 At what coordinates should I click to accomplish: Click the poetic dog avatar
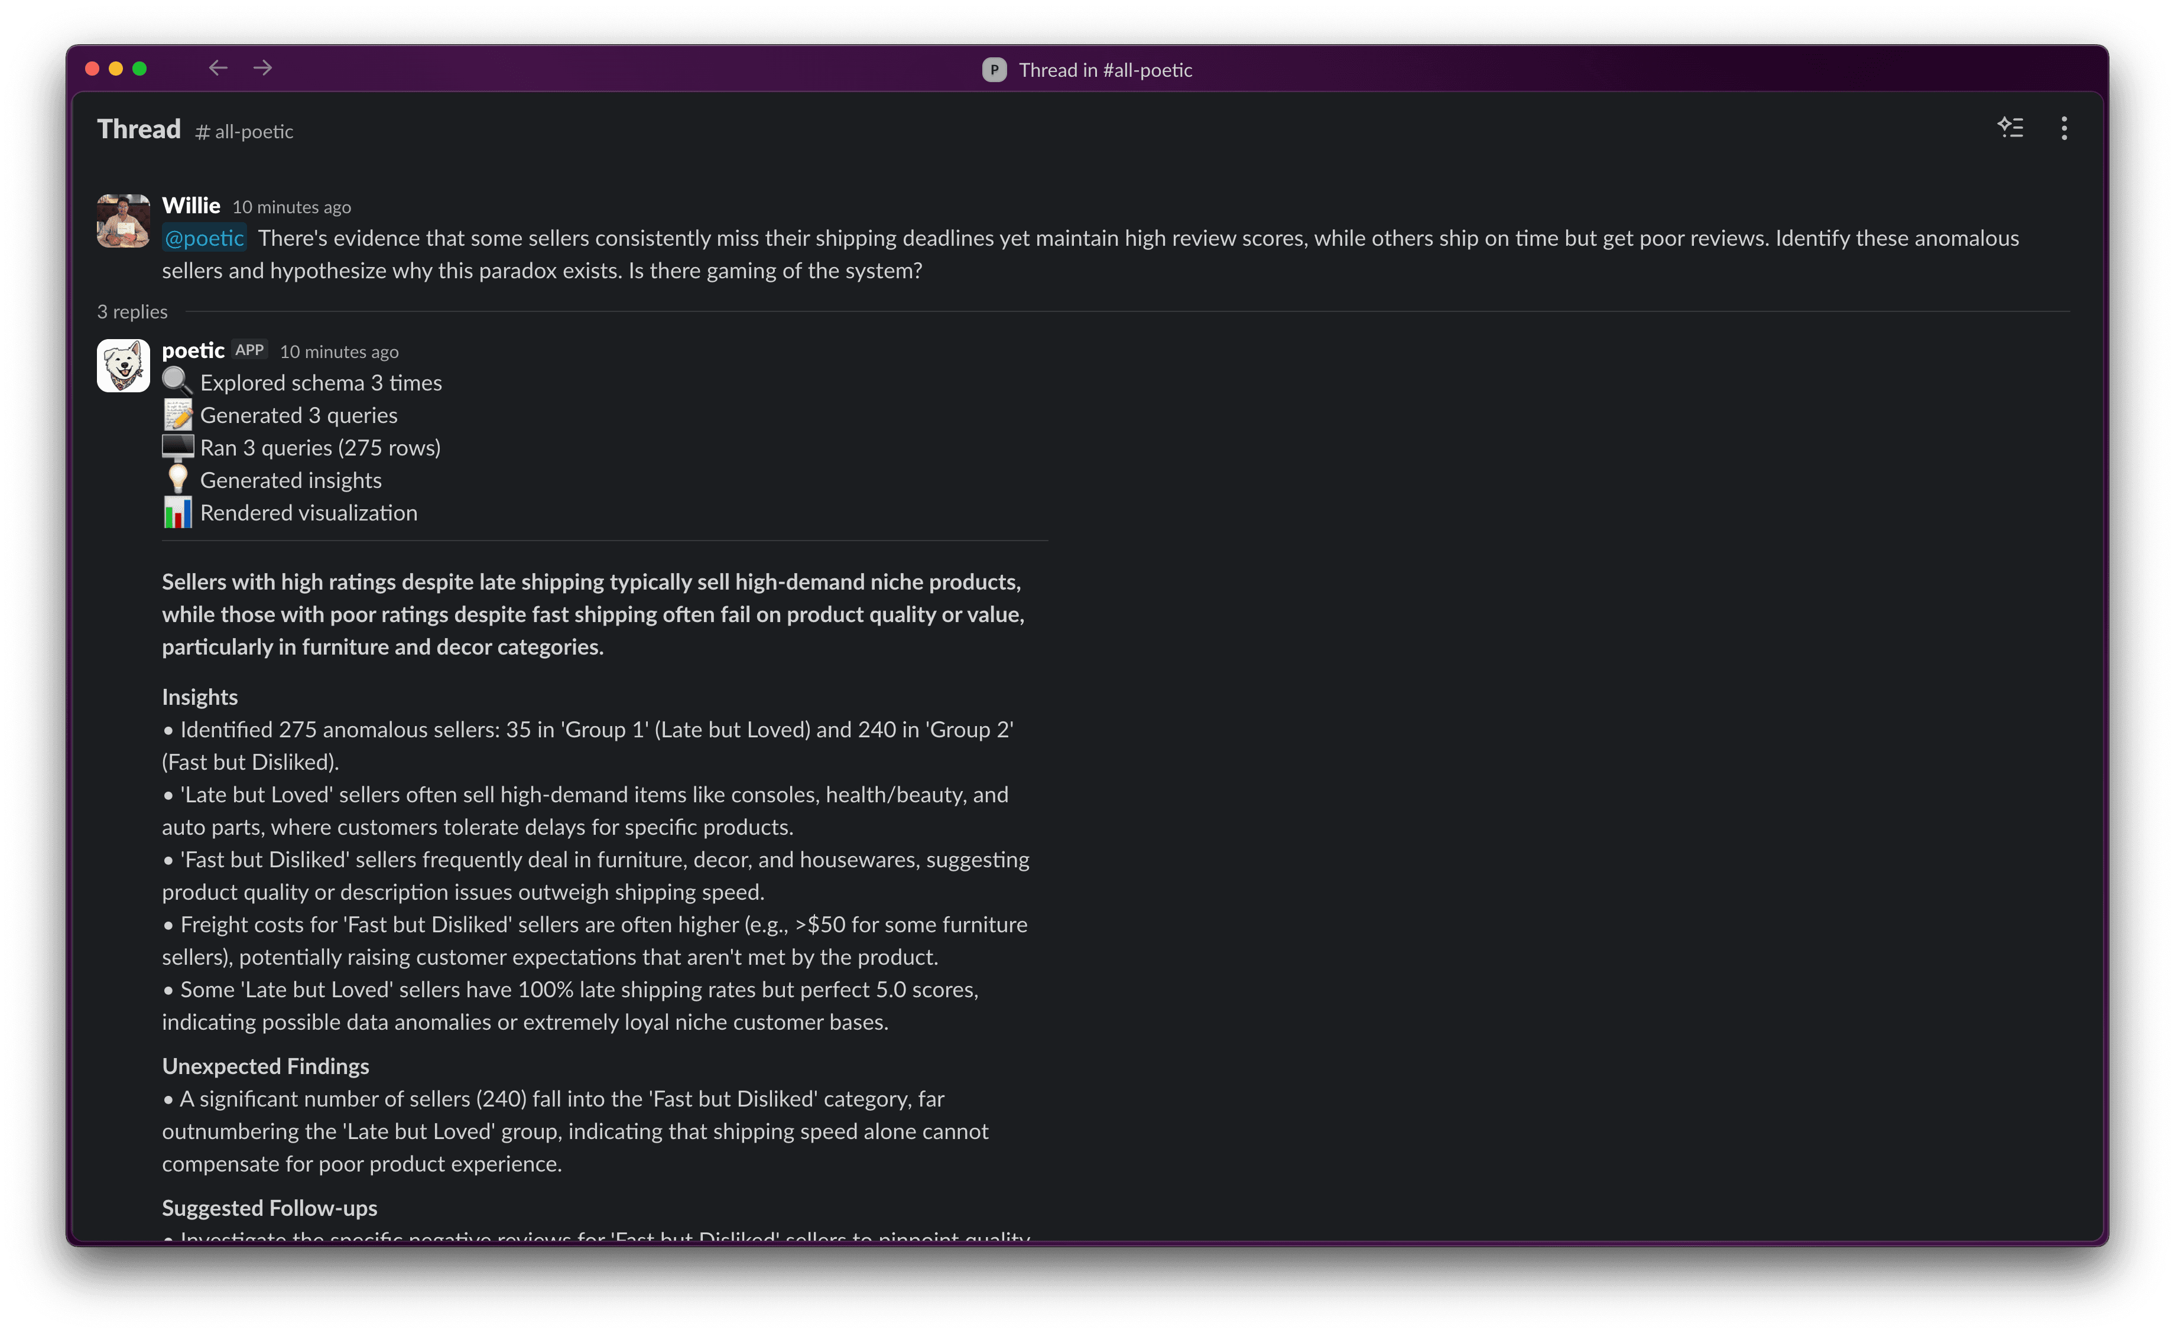pos(123,365)
